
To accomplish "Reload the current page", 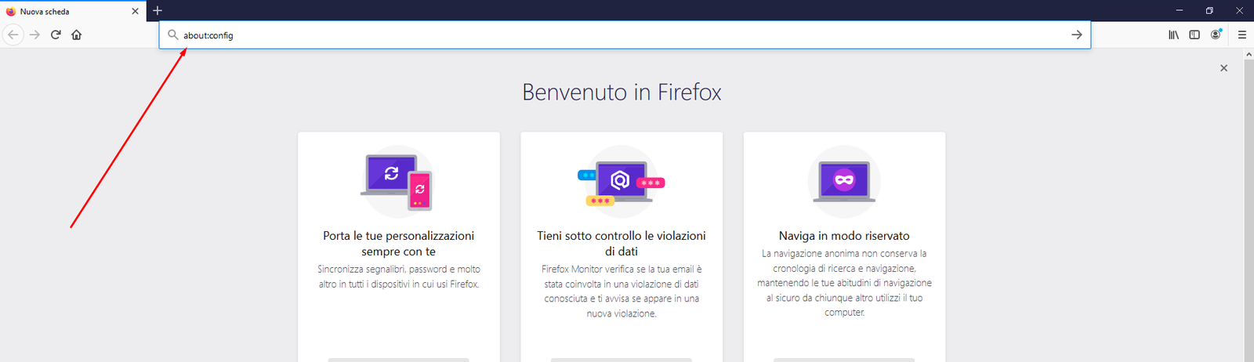I will click(x=56, y=34).
